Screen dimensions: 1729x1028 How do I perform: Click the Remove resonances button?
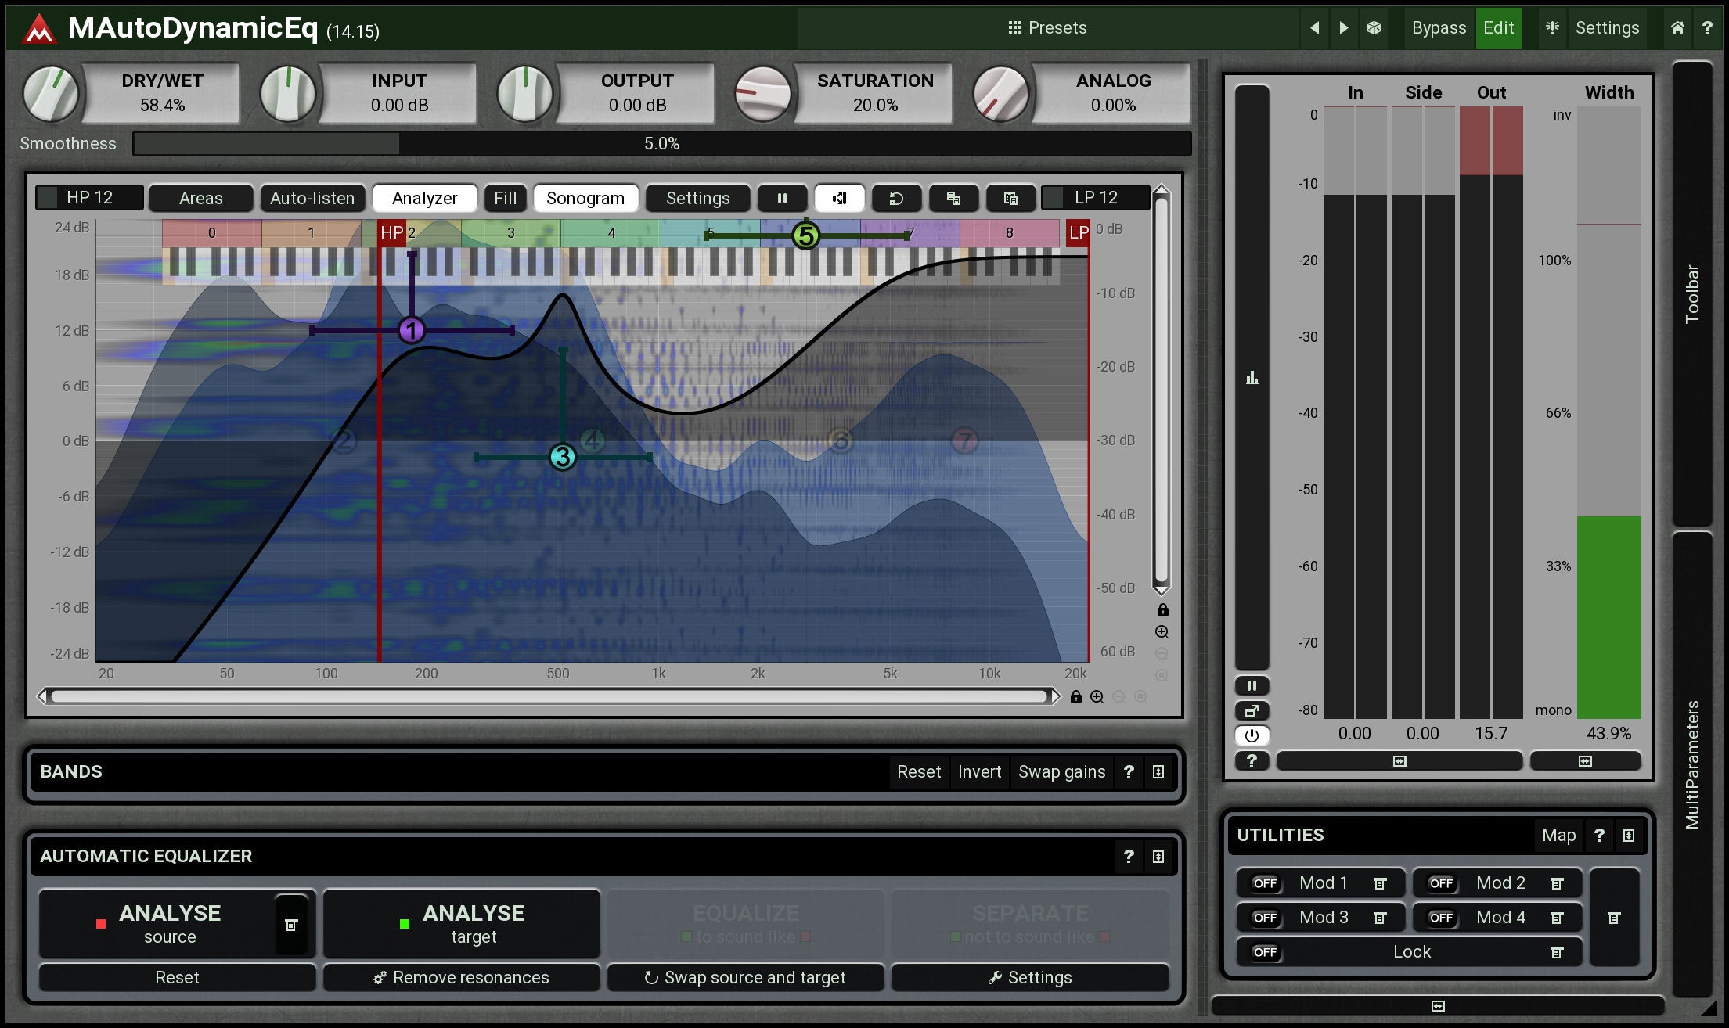click(x=461, y=977)
